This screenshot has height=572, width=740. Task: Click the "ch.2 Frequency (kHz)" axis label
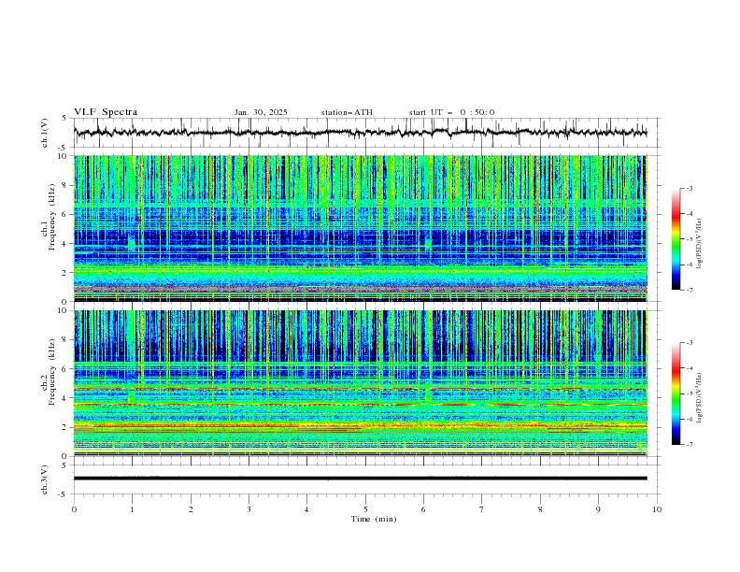[x=49, y=372]
